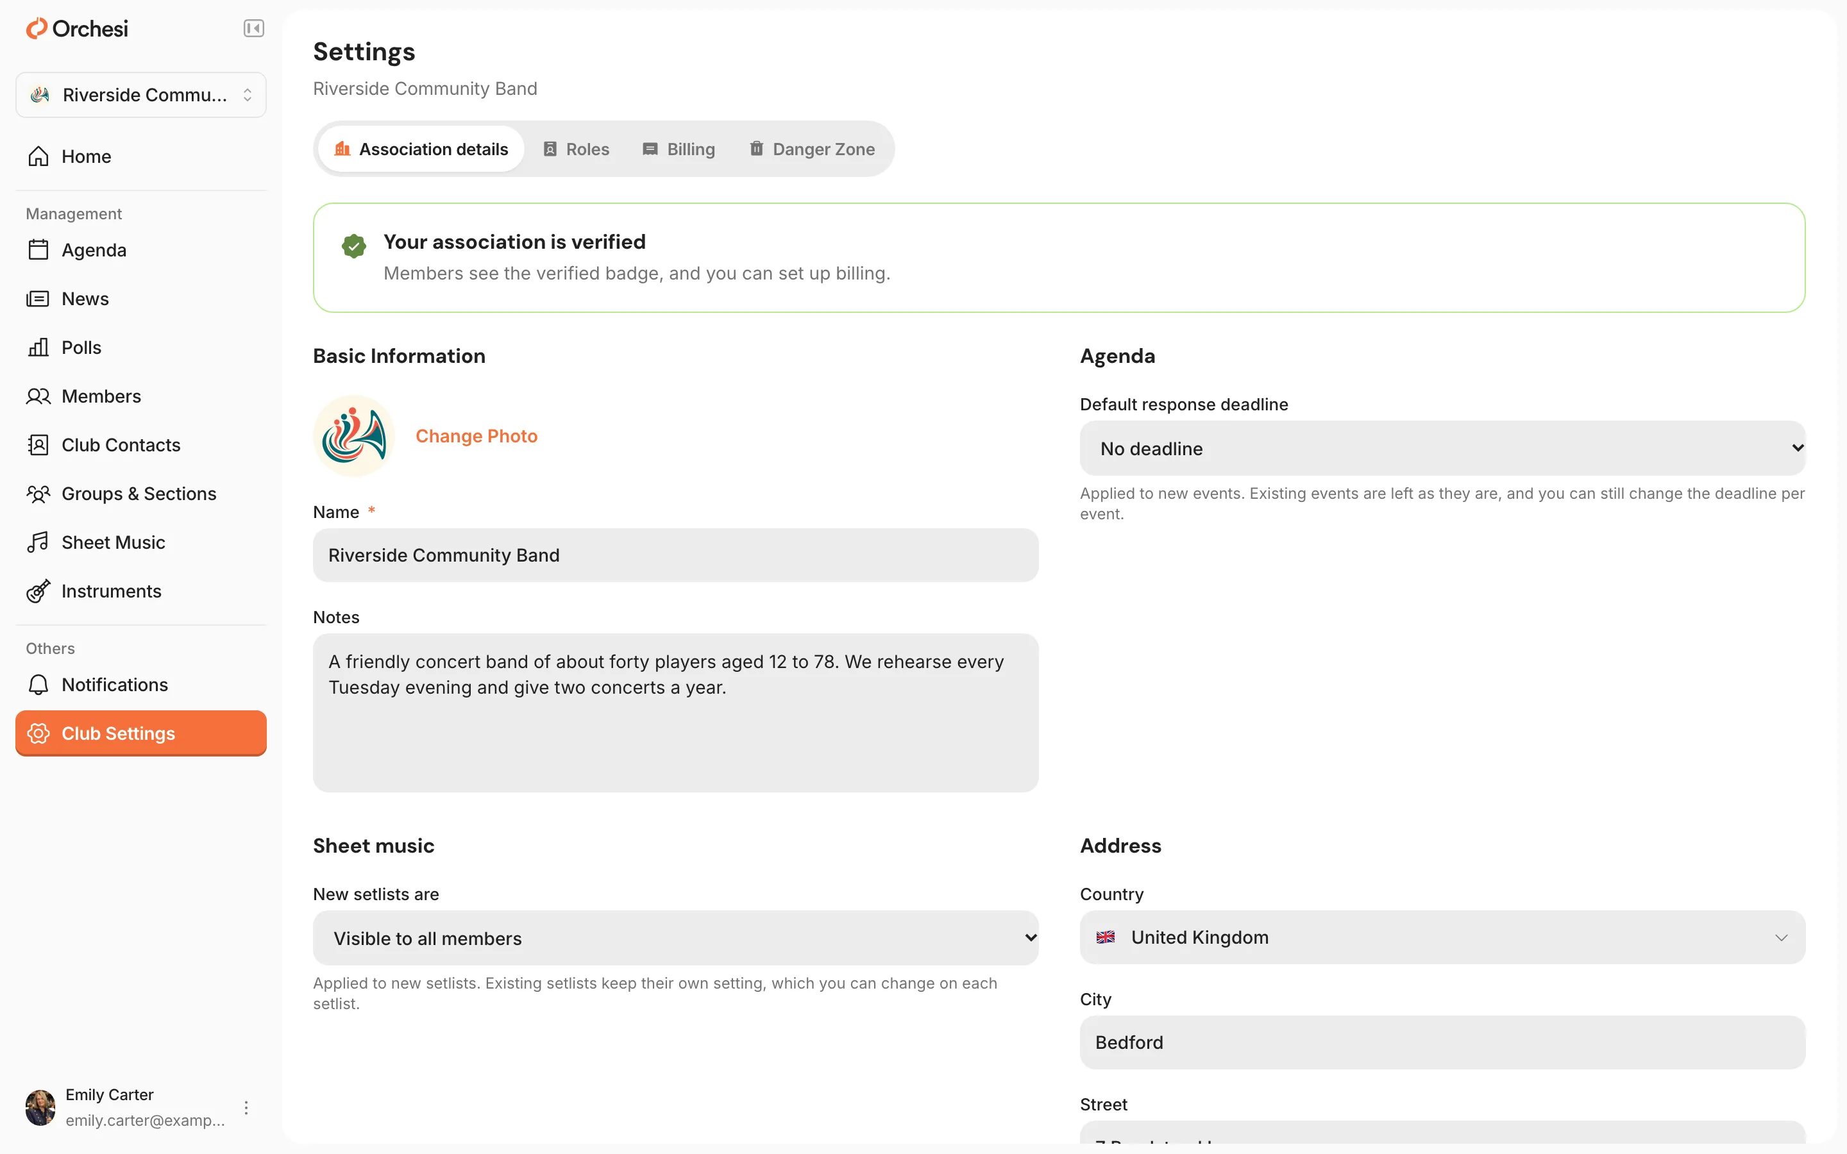Switch to Association details tab
Viewport: 1847px width, 1154px height.
pyautogui.click(x=421, y=149)
